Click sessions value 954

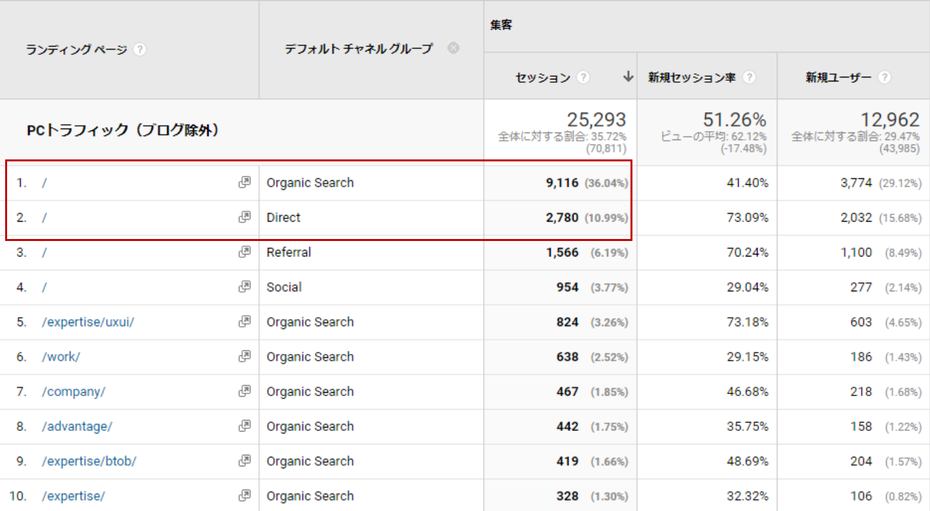[x=567, y=287]
